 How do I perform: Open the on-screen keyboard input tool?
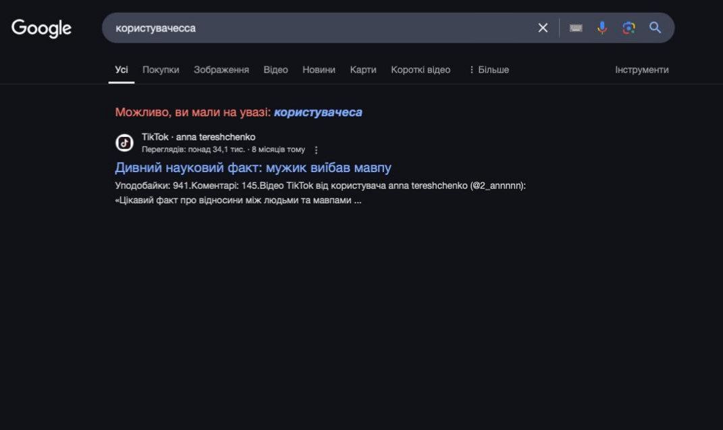coord(576,28)
